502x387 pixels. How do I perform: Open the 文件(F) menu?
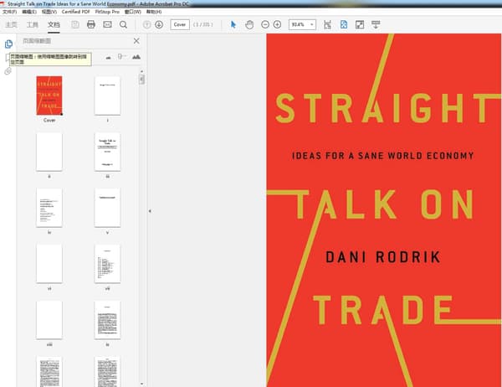pos(9,12)
